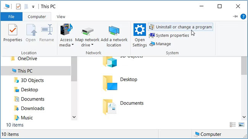Select Documents folder in main pane
The height and width of the screenshot is (139, 248).
[123, 107]
